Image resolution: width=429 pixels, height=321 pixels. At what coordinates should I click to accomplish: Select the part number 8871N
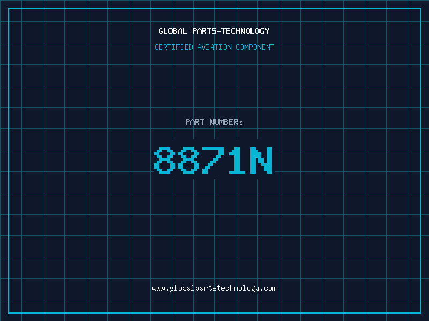(x=213, y=160)
